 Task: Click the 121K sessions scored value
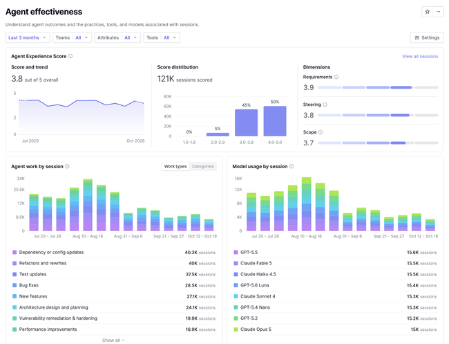coord(184,79)
